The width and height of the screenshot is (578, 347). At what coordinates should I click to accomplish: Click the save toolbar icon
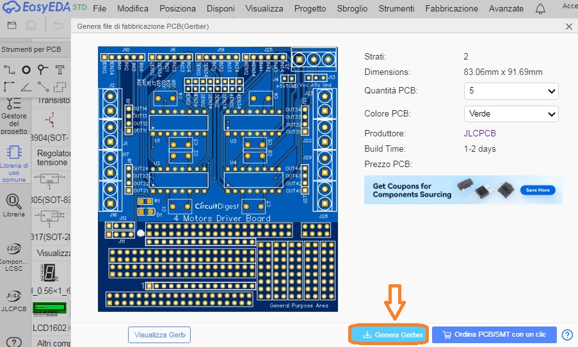point(31,26)
